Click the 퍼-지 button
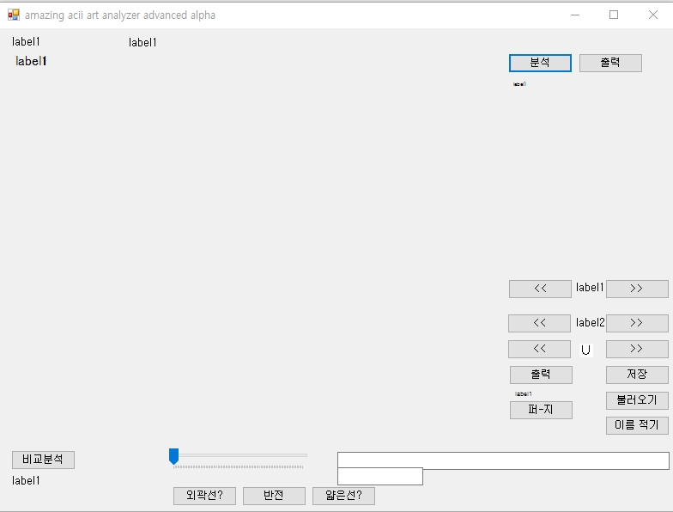The width and height of the screenshot is (673, 512). tap(541, 410)
